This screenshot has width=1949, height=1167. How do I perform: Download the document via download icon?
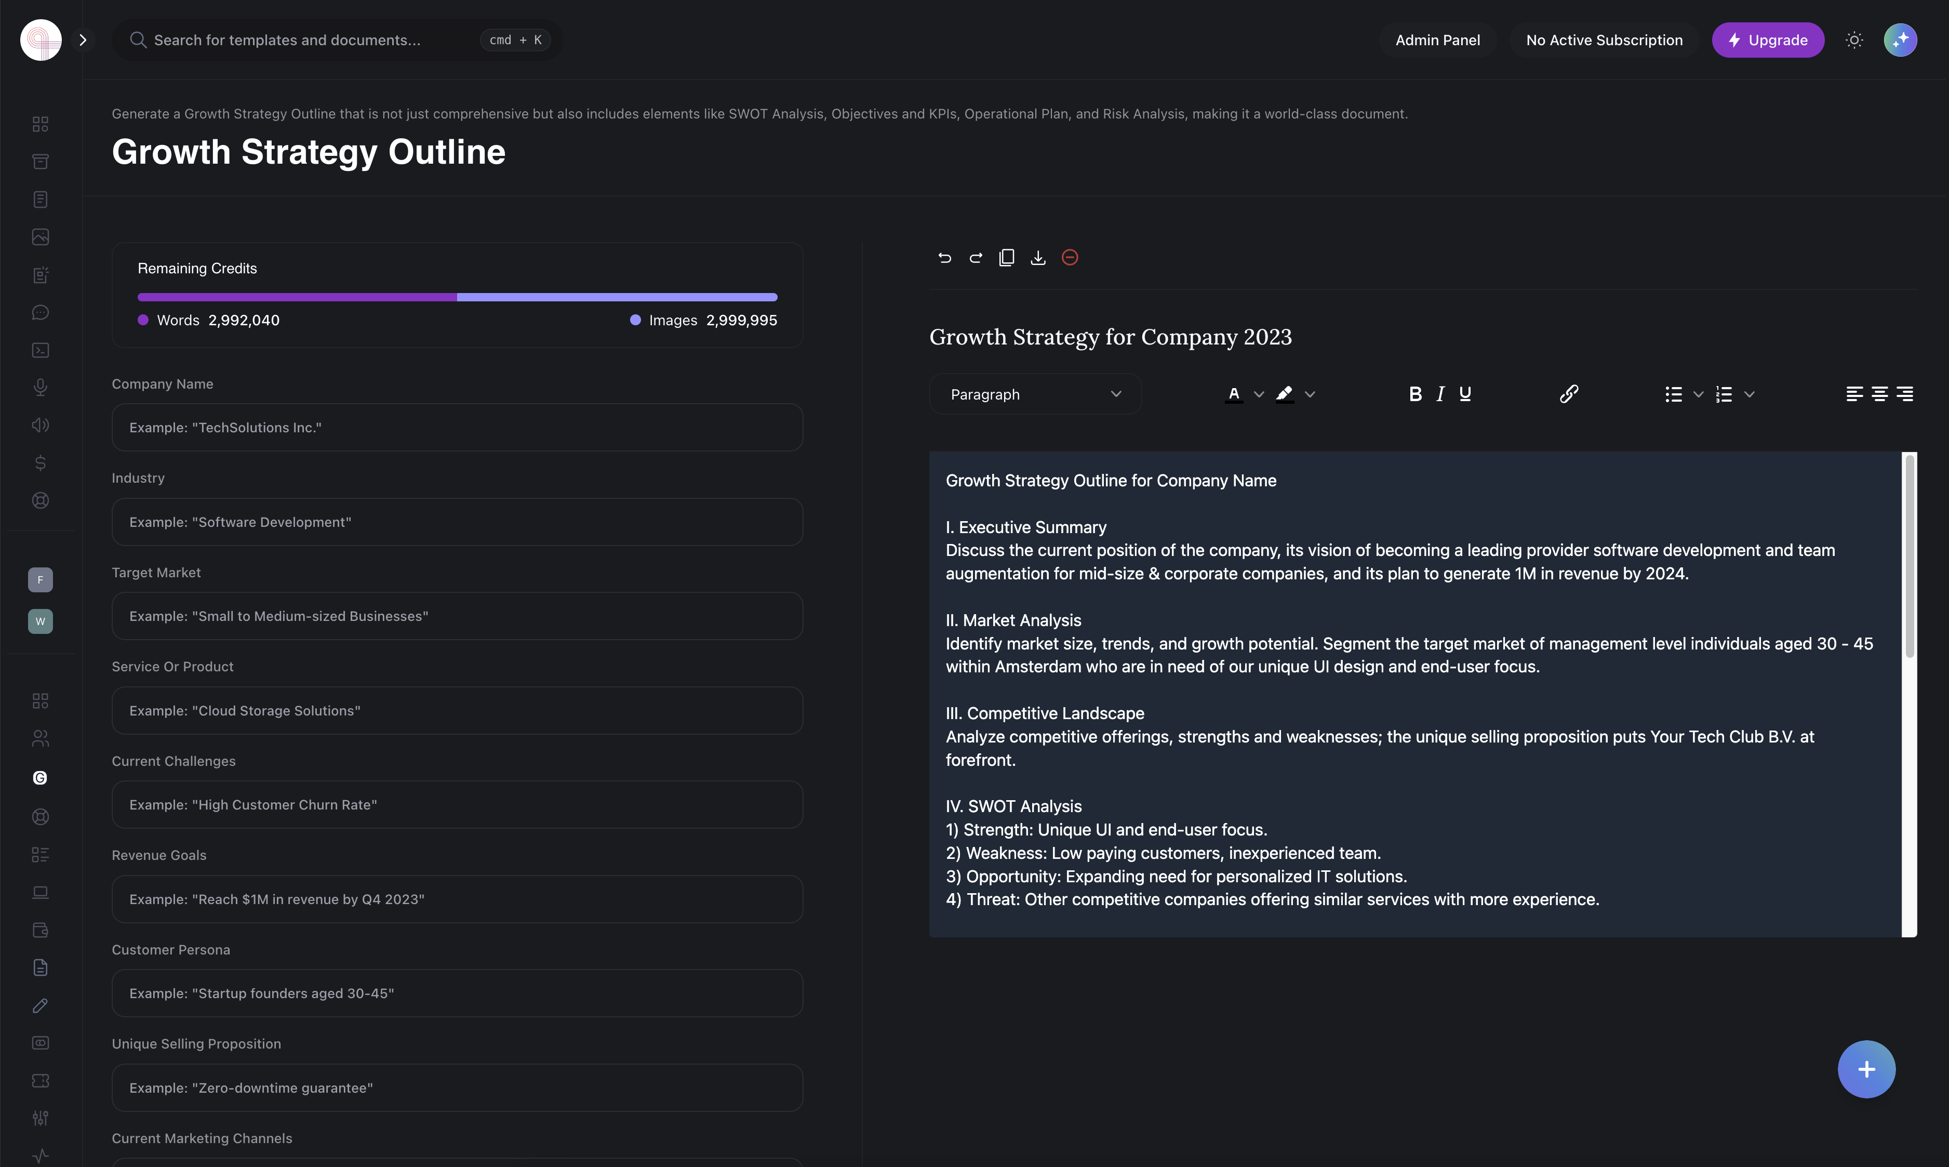(x=1038, y=258)
